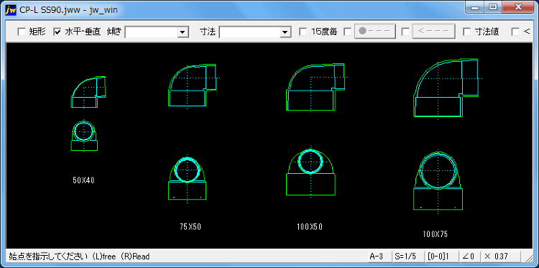Click the A-3 paper size status button

click(379, 257)
